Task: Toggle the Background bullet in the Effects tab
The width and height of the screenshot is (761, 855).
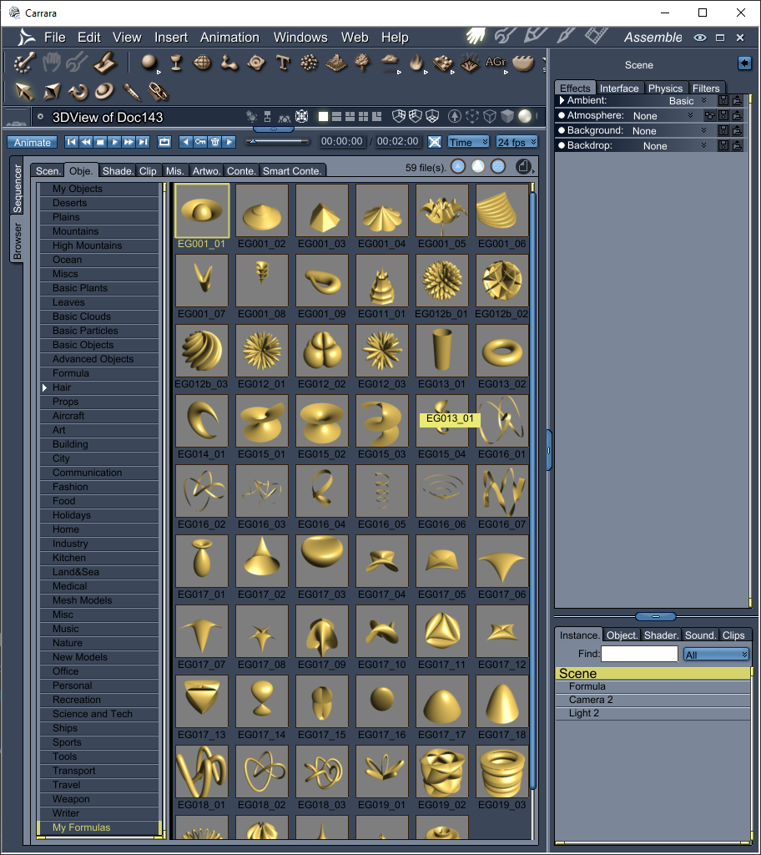Action: click(x=562, y=129)
